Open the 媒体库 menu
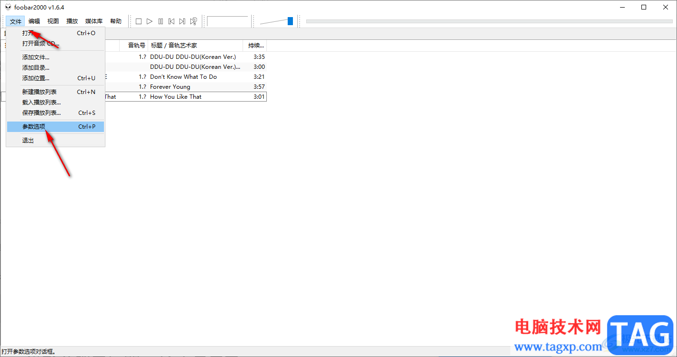Image resolution: width=677 pixels, height=357 pixels. [94, 21]
